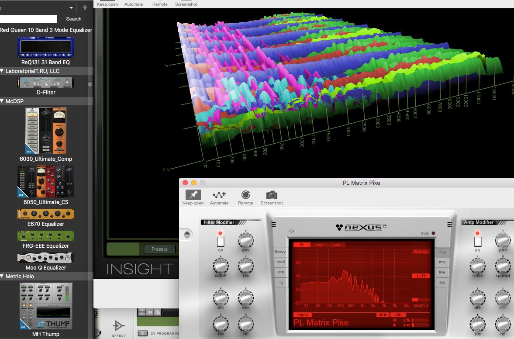Click gear icon beside 5% meter on Nexus screen

[x=395, y=320]
